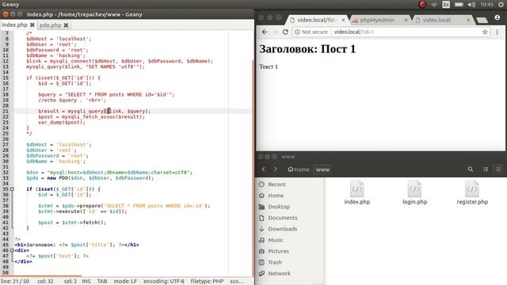Close the phpMyAdmin browser tab
This screenshot has height=285, width=507.
(x=406, y=20)
